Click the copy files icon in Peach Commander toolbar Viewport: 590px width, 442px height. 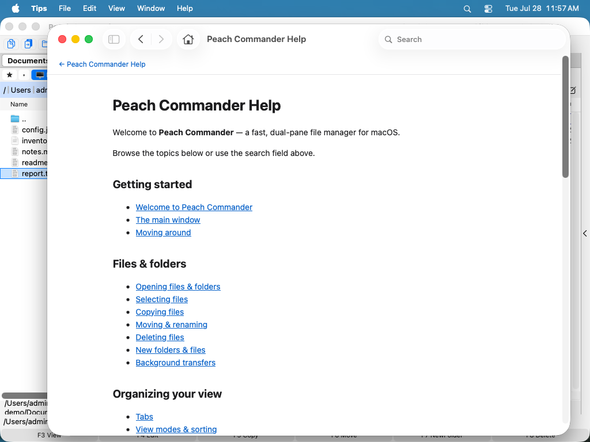pos(12,44)
